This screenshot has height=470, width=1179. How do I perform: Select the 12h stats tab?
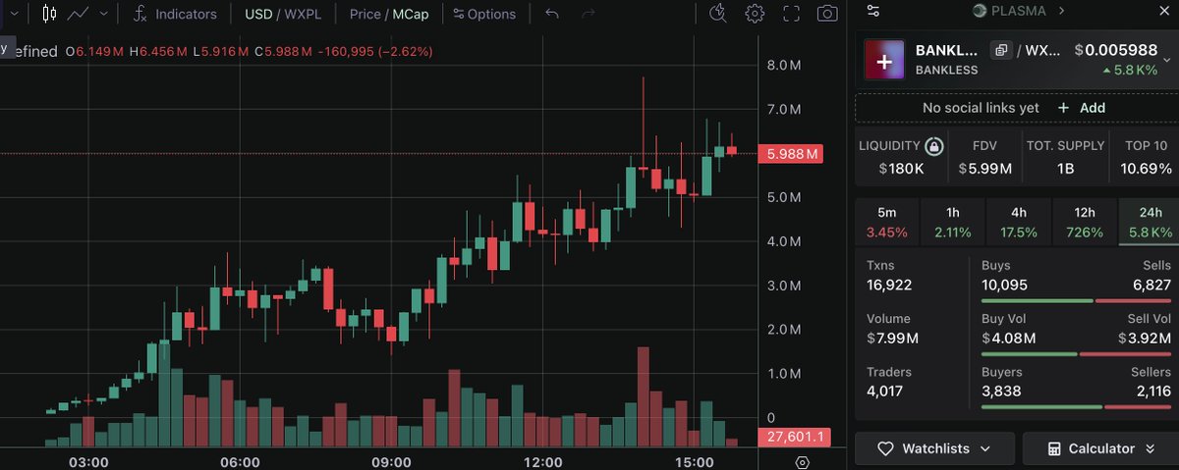[1085, 222]
